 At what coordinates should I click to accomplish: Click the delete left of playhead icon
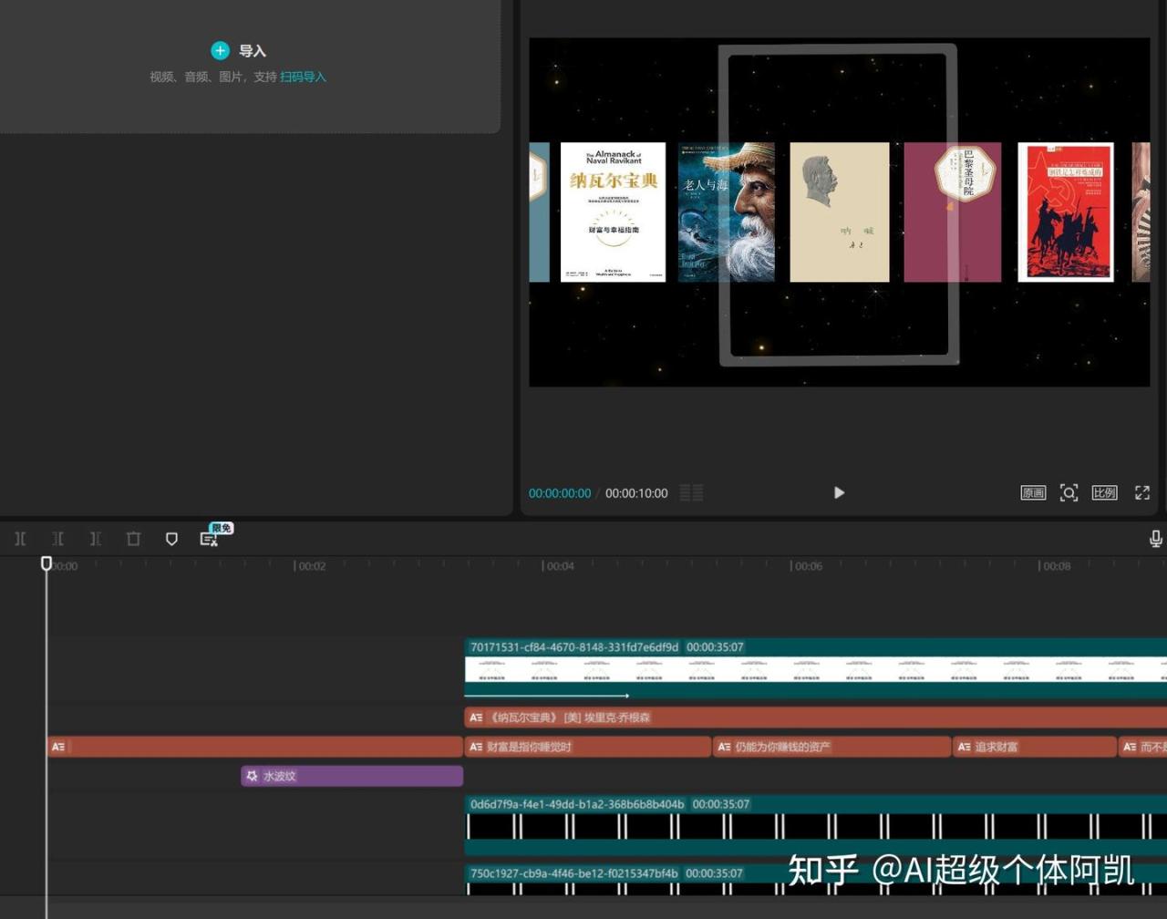pyautogui.click(x=57, y=539)
